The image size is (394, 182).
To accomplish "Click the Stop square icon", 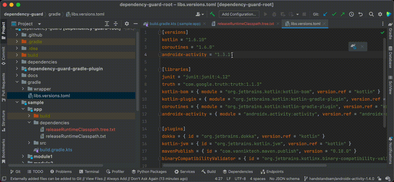I will click(x=305, y=14).
